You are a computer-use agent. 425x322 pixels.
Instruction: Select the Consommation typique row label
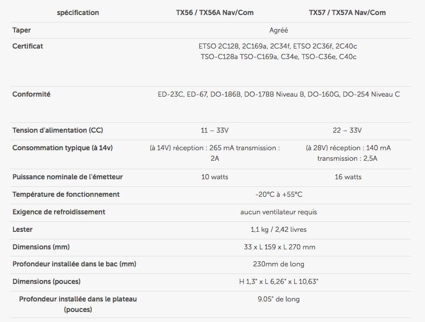tap(63, 148)
